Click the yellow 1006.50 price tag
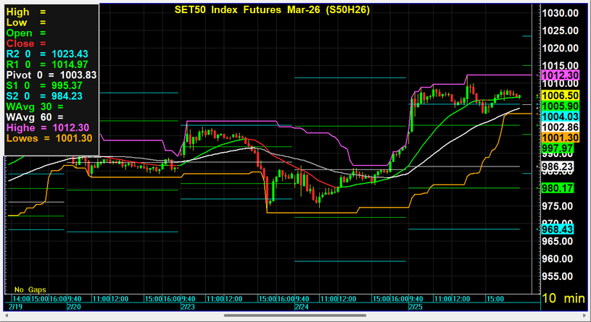This screenshot has width=591, height=322. point(560,96)
